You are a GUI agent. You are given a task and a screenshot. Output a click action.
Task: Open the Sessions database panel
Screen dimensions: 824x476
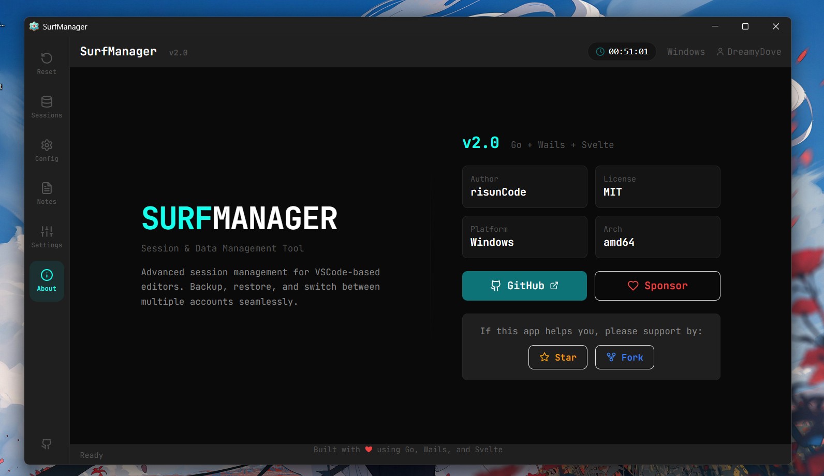click(47, 107)
